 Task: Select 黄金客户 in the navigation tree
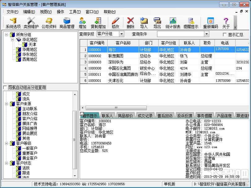30,158
